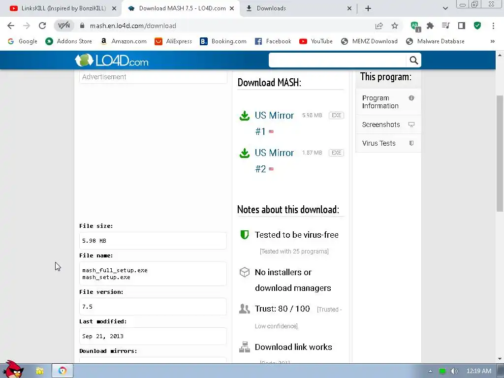
Task: Expand the tab search dropdown arrow
Action: [x=445, y=8]
